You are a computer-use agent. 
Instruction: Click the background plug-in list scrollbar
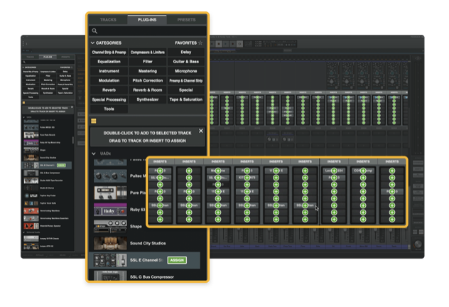coord(73,140)
